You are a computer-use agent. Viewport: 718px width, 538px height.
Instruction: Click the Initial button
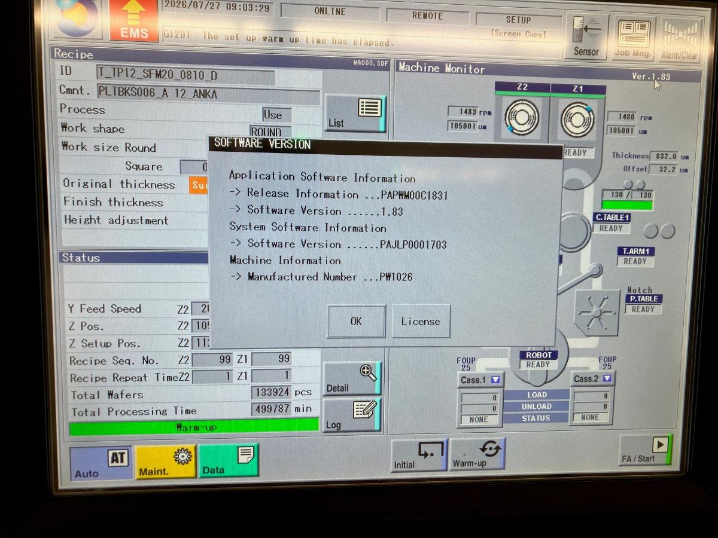coord(419,455)
